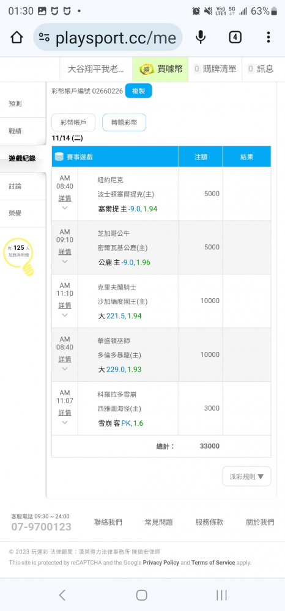Tap the Android back navigation icon
Screen dimensions: 285x611
pos(62,595)
